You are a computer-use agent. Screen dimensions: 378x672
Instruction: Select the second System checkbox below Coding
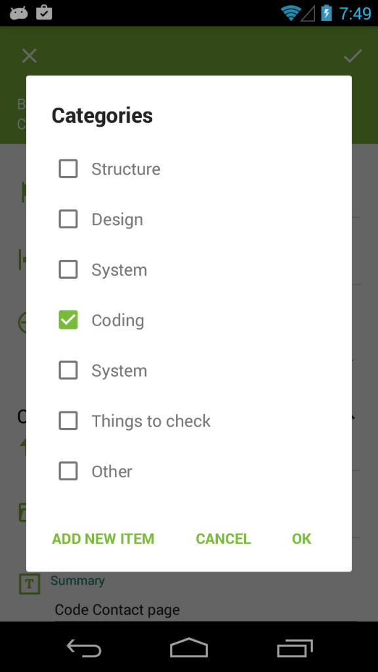coord(68,370)
